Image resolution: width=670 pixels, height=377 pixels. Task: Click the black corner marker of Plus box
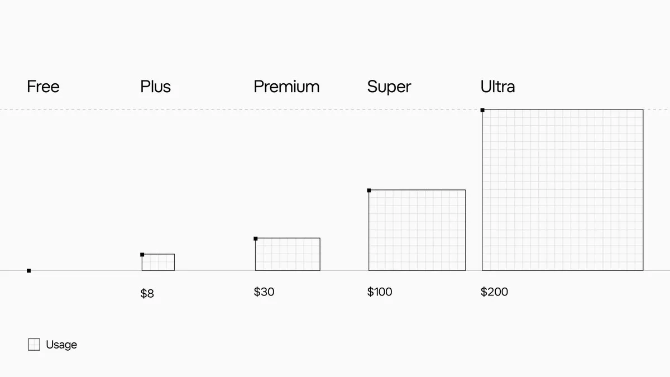[x=142, y=255]
